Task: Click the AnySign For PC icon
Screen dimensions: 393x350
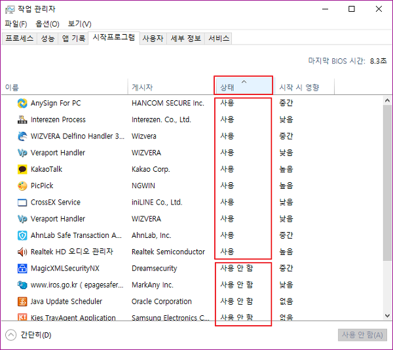Action: click(22, 103)
